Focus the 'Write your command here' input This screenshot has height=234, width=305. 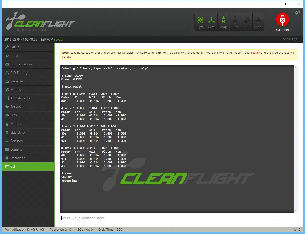(x=179, y=218)
